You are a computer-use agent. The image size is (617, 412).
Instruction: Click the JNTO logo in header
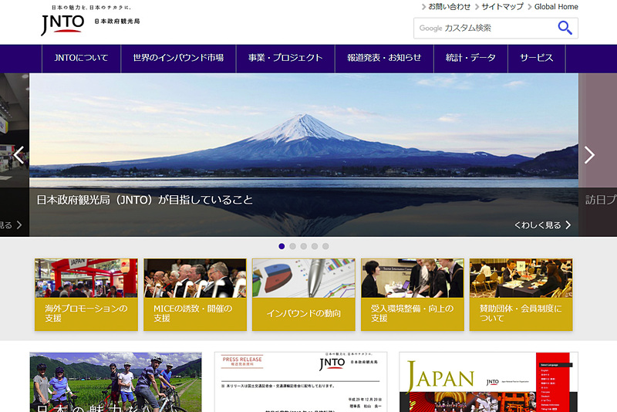(x=90, y=21)
